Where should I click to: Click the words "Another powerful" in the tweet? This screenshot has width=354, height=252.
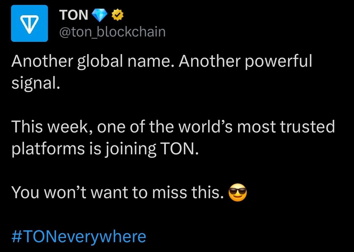coord(245,61)
